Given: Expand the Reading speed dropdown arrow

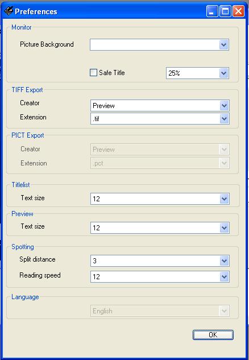Looking at the screenshot, I should pyautogui.click(x=224, y=276).
